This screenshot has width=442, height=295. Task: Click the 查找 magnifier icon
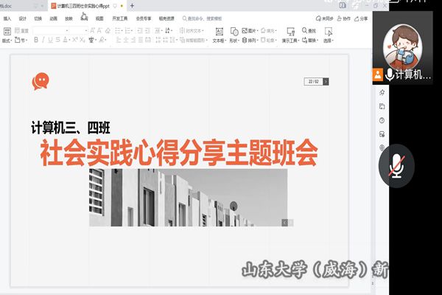(304, 30)
